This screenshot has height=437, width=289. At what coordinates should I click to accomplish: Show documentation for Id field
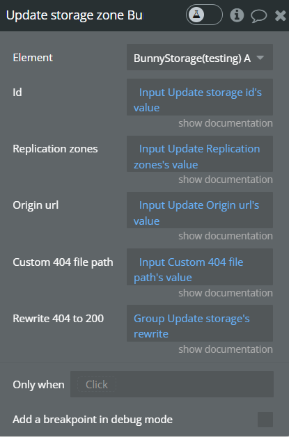click(x=226, y=123)
